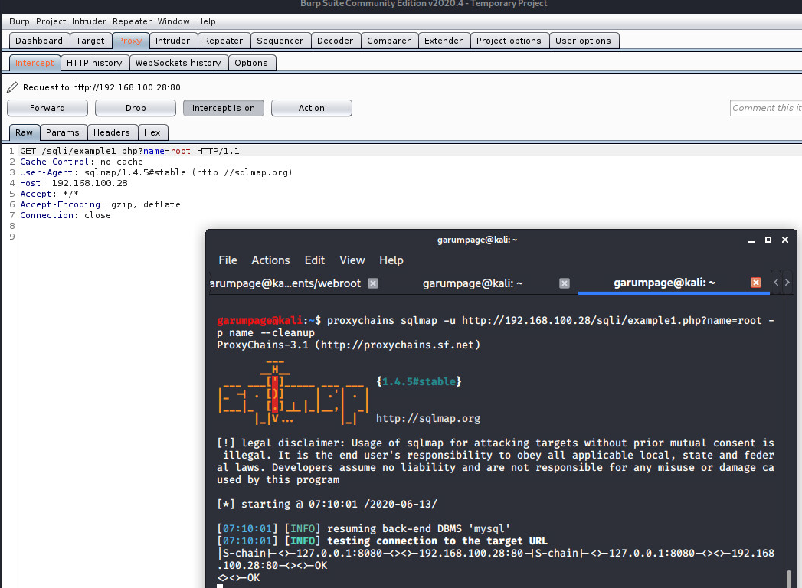Close the terminal window
The height and width of the screenshot is (588, 802).
pos(784,240)
